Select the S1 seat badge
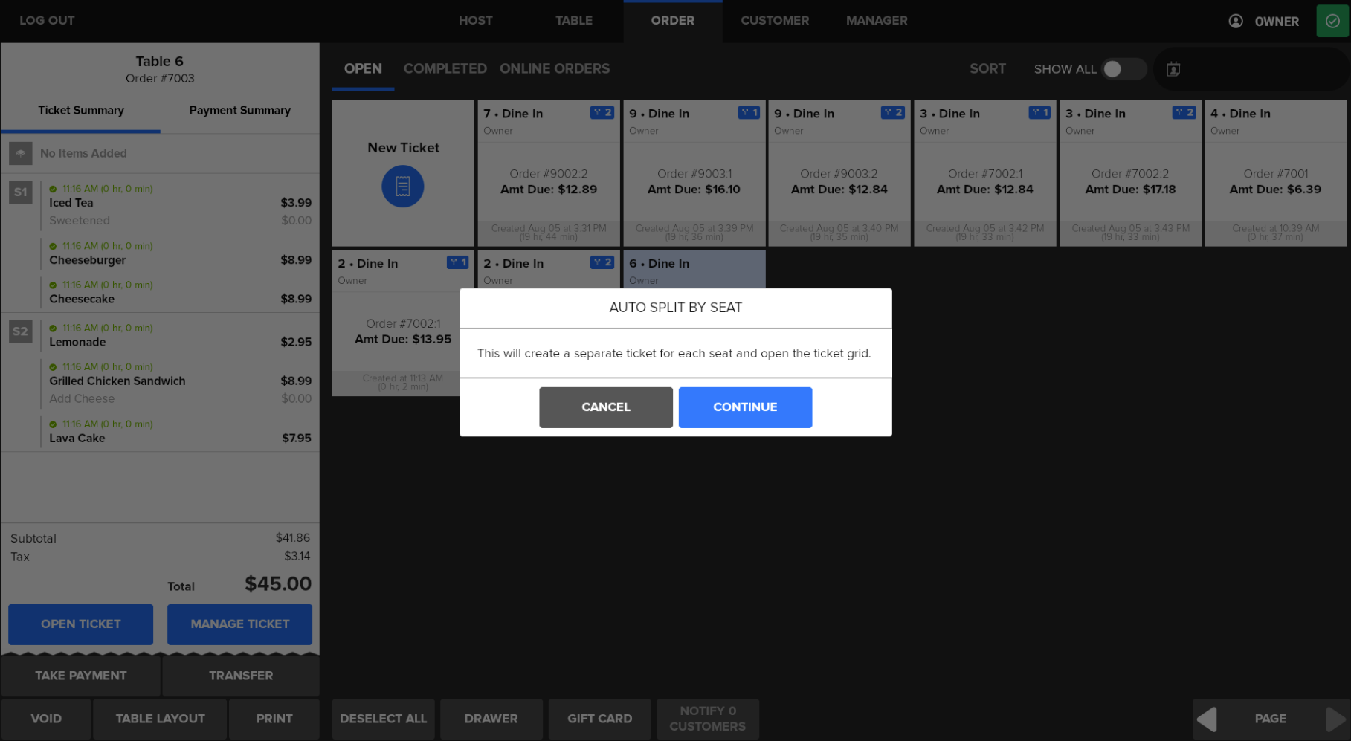This screenshot has height=741, width=1351. coord(21,192)
